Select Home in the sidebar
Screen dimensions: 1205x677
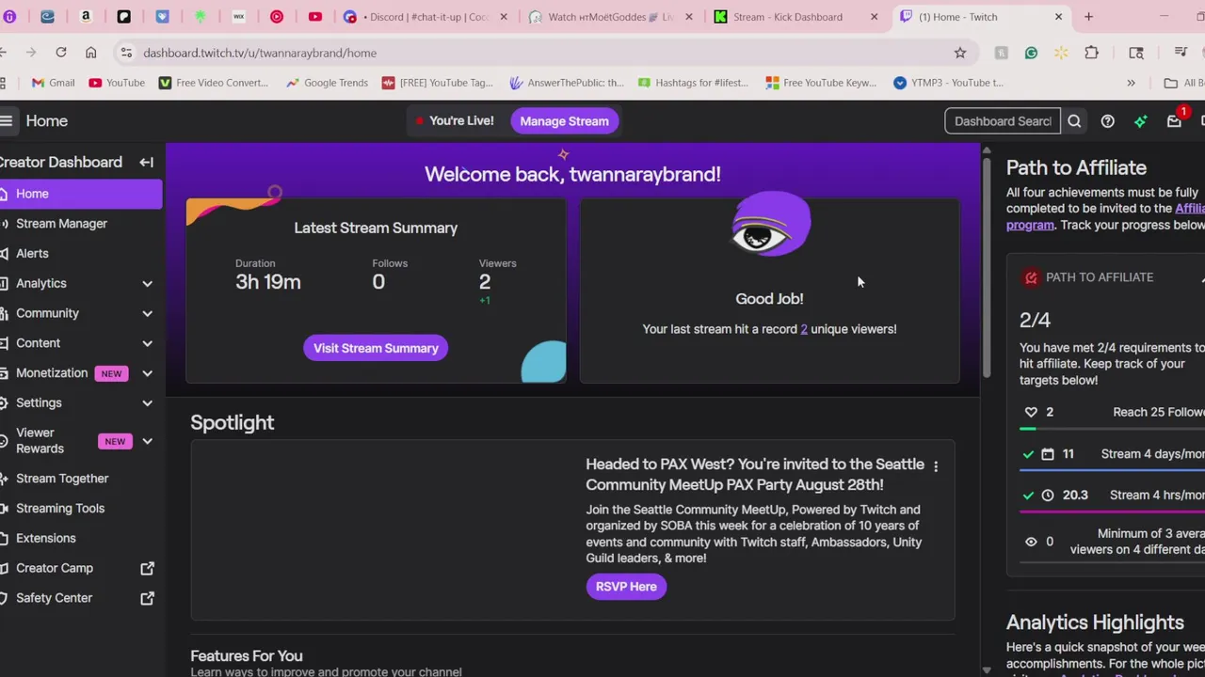tap(81, 194)
